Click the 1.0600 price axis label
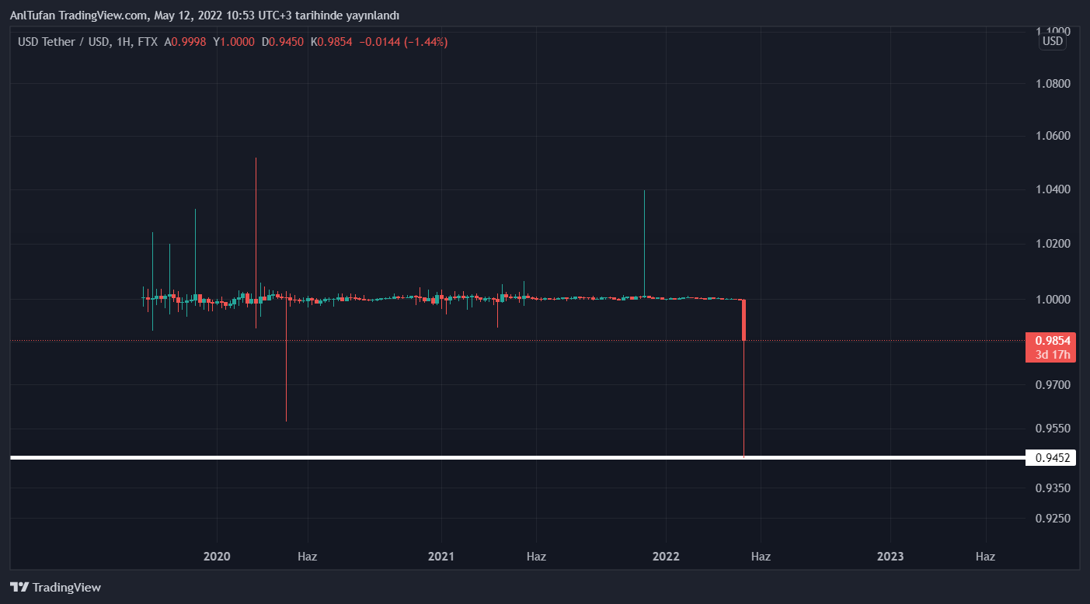 tap(1051, 136)
